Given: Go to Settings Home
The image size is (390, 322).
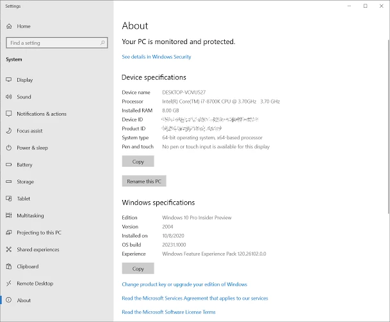Looking at the screenshot, I should [57, 26].
